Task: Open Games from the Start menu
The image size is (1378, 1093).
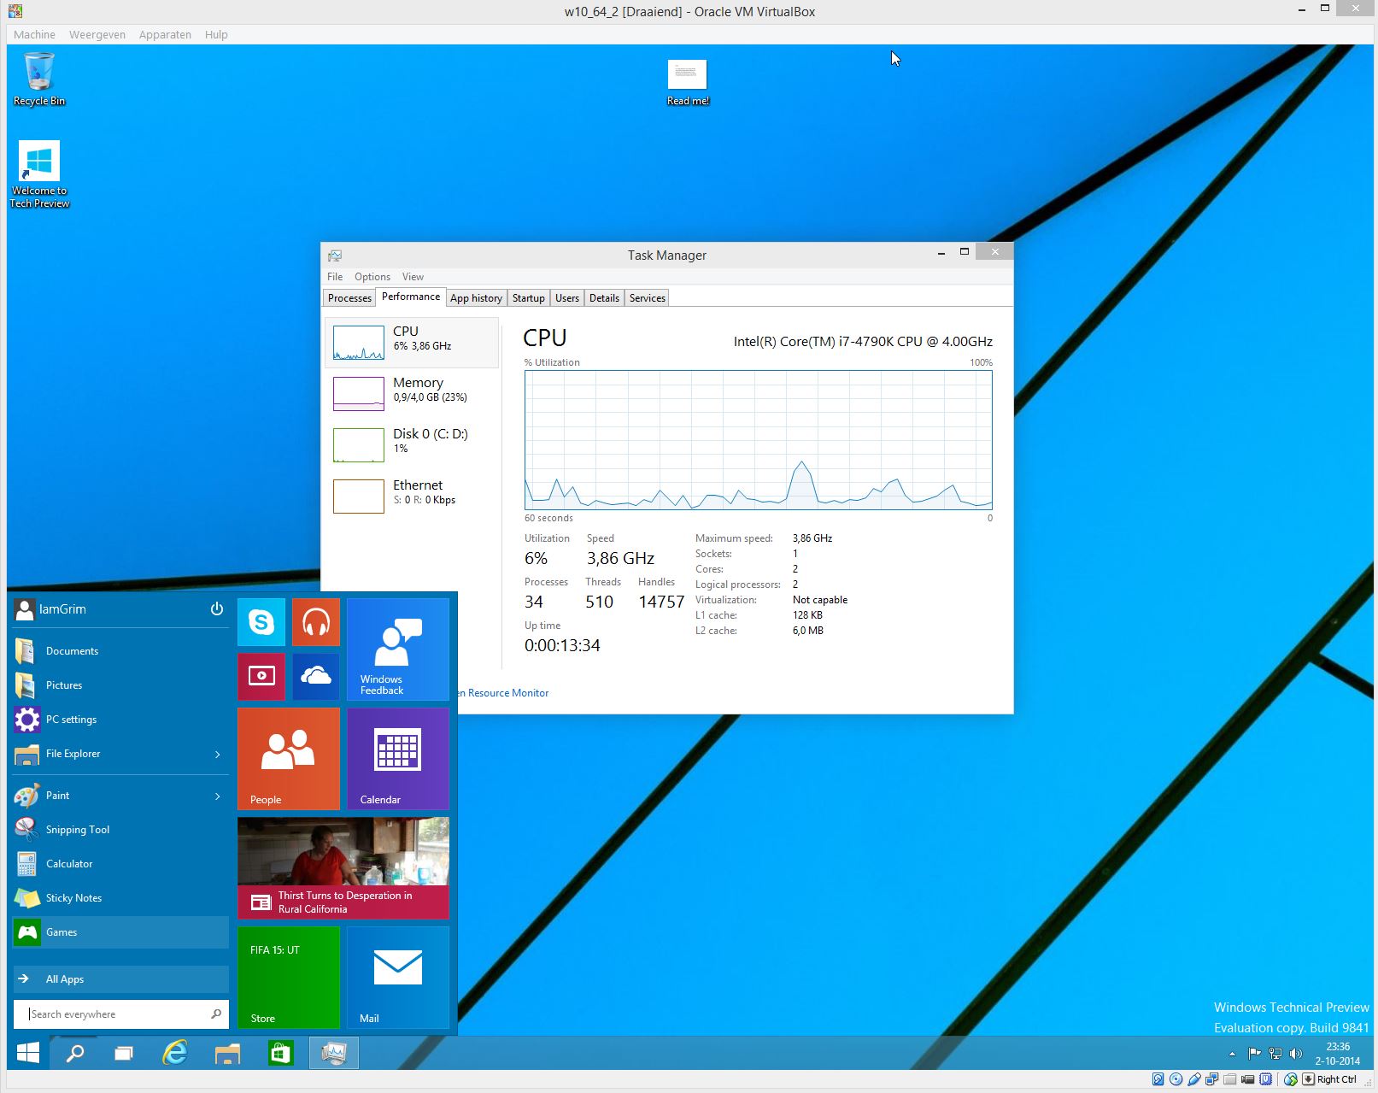Action: pyautogui.click(x=120, y=932)
